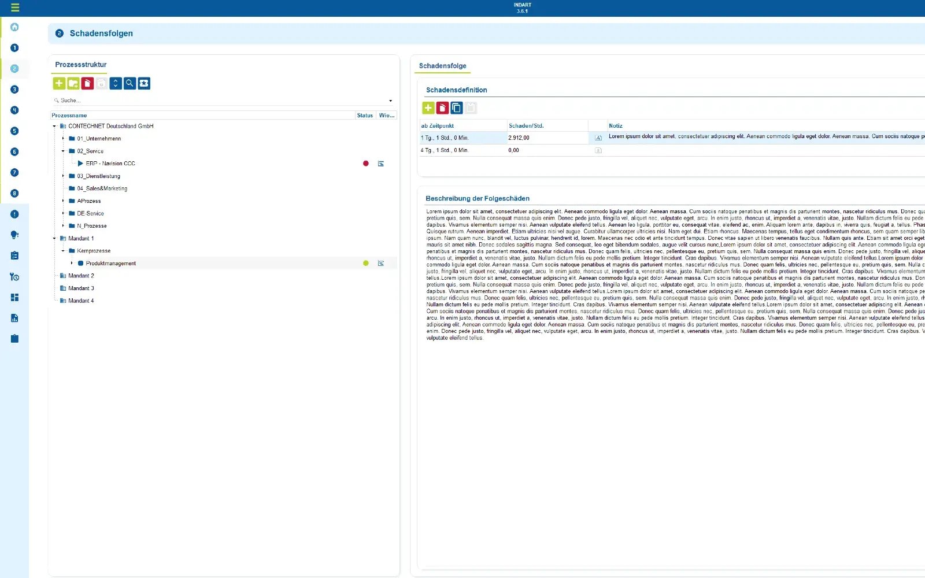The height and width of the screenshot is (578, 925).
Task: Toggle the green status dot on Produktmanagement
Action: [x=366, y=263]
